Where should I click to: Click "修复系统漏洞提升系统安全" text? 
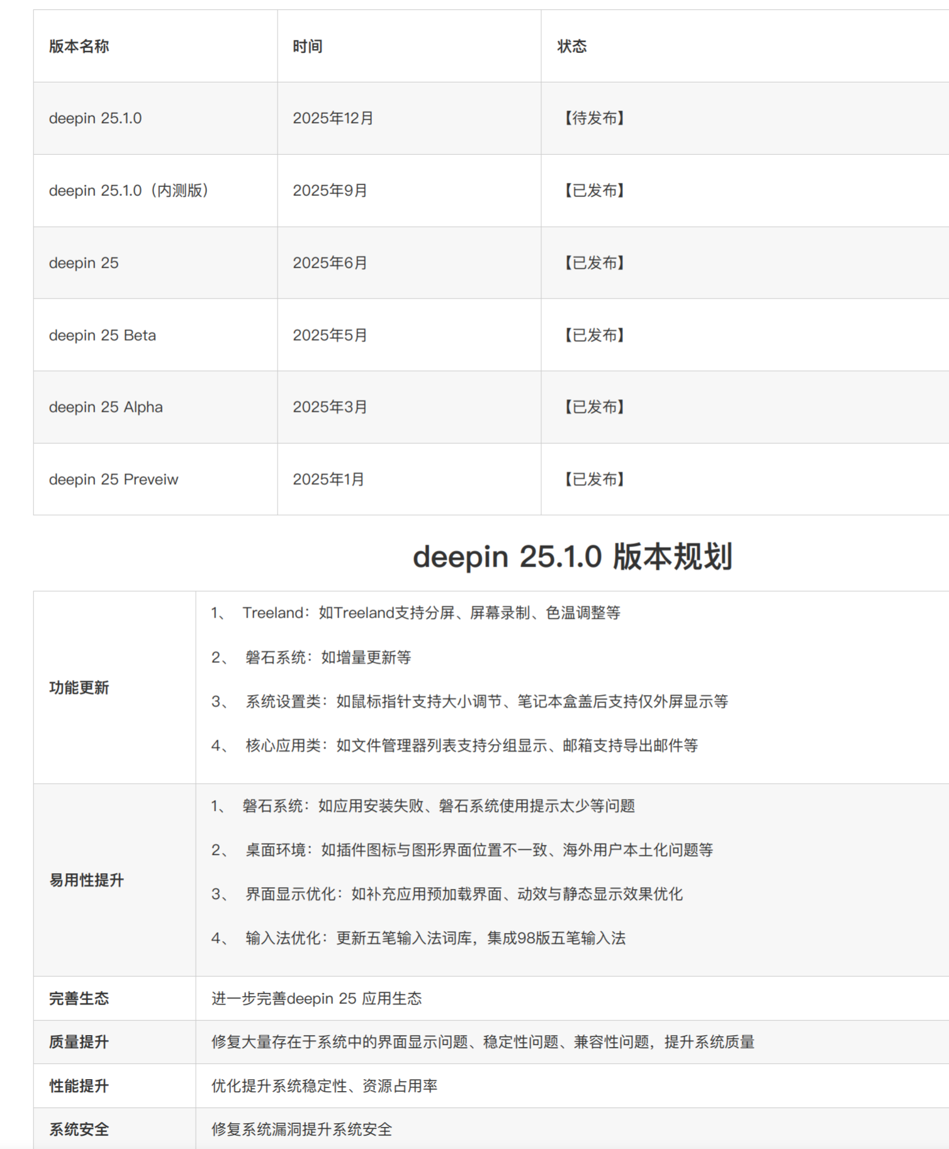(301, 1129)
